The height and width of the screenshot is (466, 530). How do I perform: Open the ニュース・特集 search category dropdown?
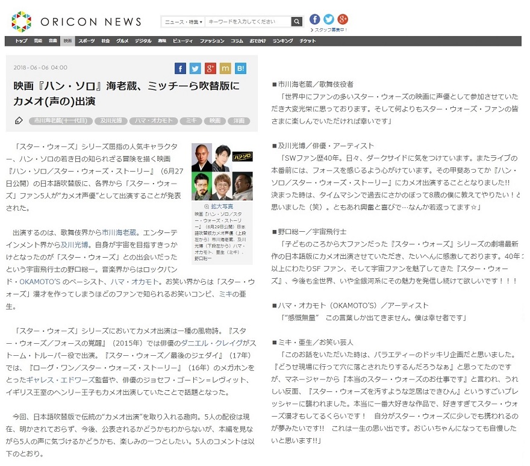point(183,22)
